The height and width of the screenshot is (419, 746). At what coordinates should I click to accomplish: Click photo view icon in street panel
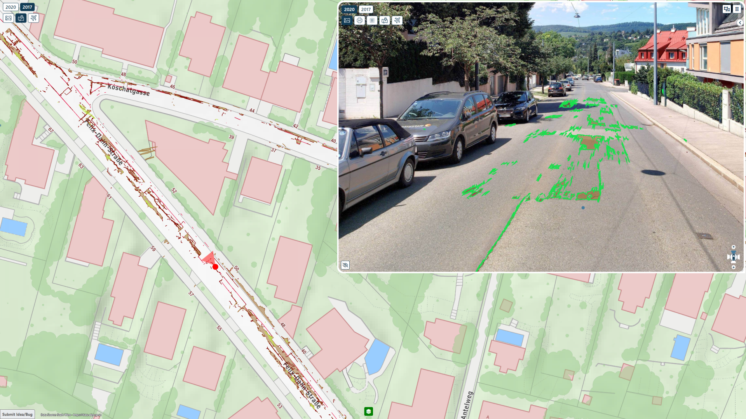[x=346, y=20]
